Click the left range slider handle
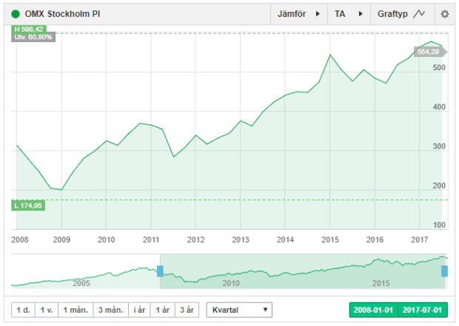 pos(160,271)
